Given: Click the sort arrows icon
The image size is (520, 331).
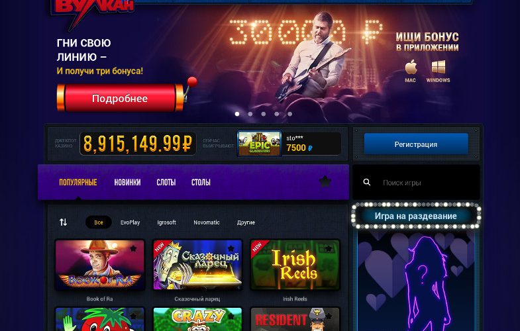Looking at the screenshot, I should coord(64,222).
